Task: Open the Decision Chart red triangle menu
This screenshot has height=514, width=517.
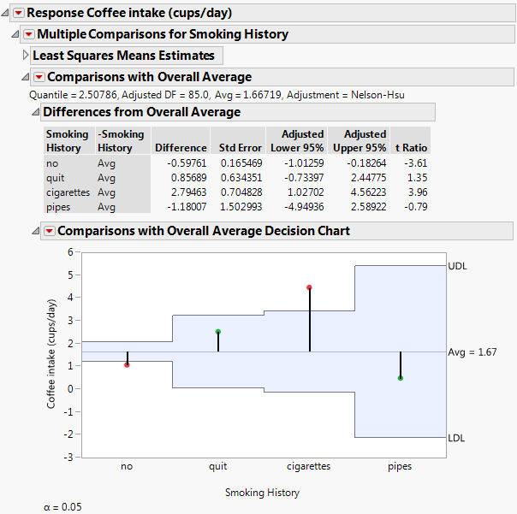Action: pos(49,231)
